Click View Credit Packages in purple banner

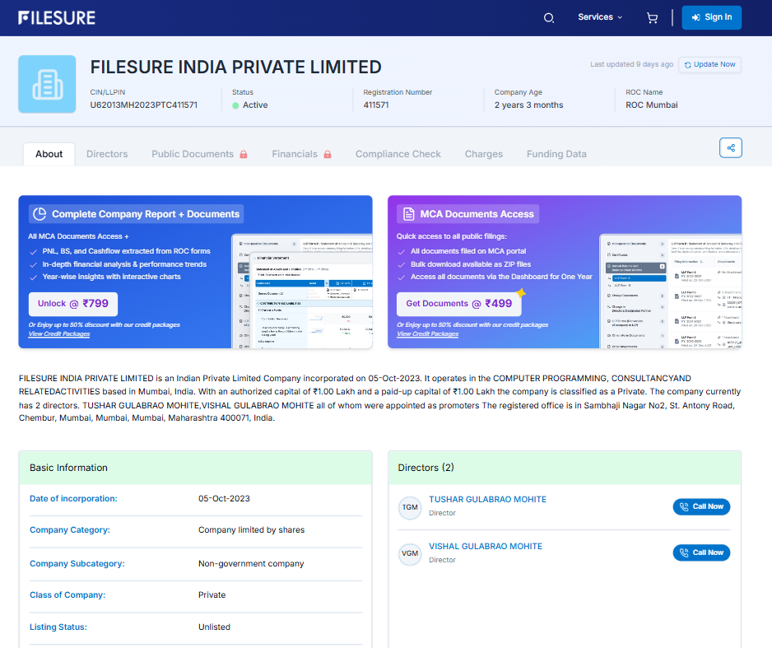[427, 334]
